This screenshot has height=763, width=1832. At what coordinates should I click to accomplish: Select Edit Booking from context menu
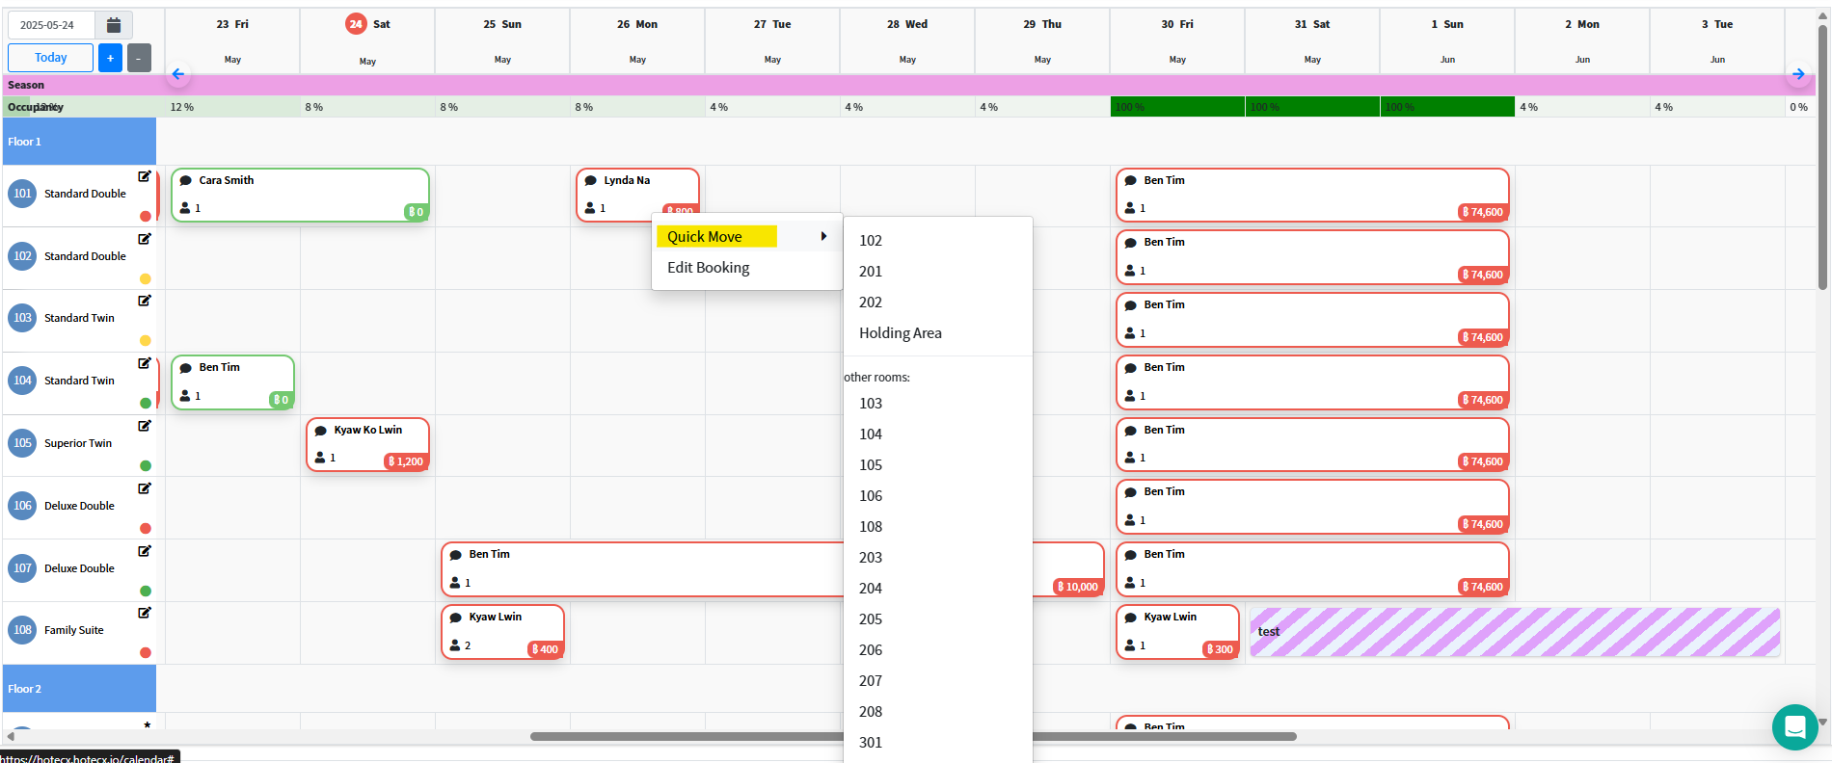click(708, 268)
